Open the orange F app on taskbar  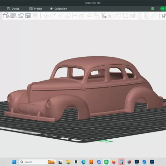point(91,162)
